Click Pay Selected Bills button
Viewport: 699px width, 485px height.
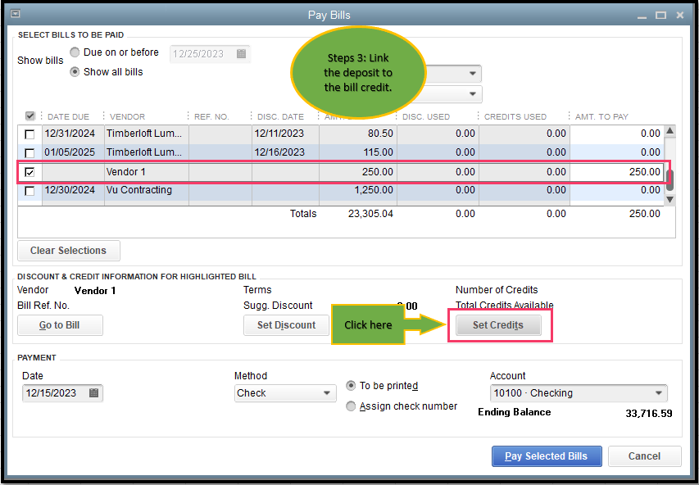(547, 456)
